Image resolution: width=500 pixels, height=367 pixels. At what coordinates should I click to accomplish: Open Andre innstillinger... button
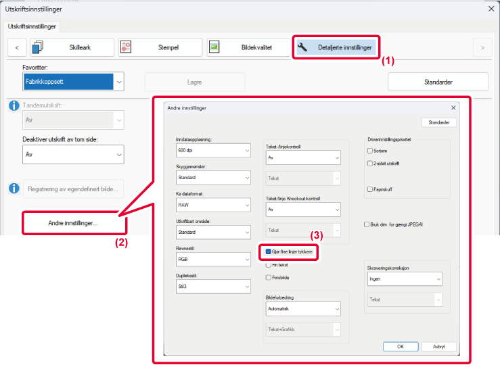pos(73,223)
